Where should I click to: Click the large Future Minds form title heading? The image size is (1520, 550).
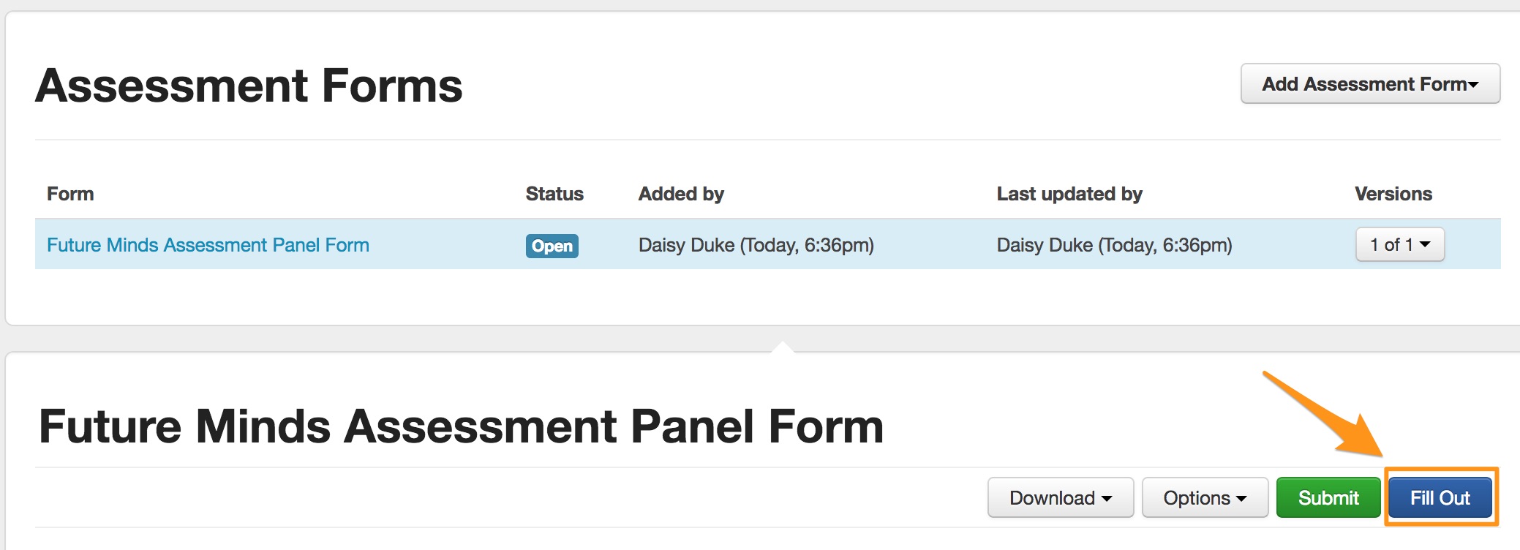[461, 426]
